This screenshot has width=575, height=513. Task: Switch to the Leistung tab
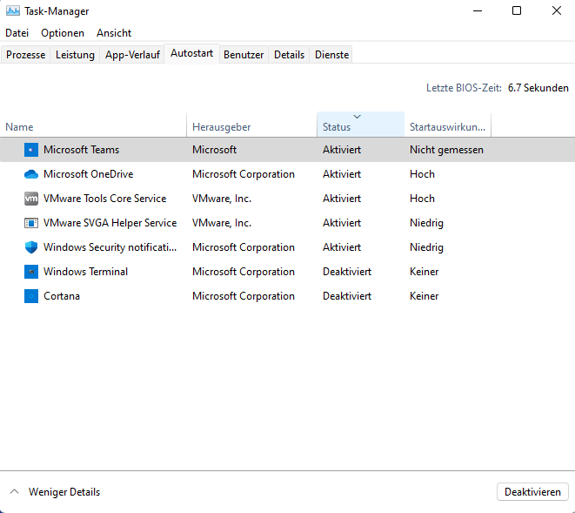point(76,55)
